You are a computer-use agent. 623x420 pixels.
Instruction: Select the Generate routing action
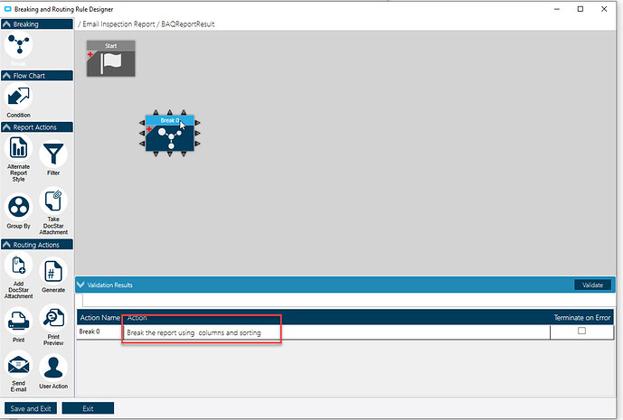pos(53,272)
